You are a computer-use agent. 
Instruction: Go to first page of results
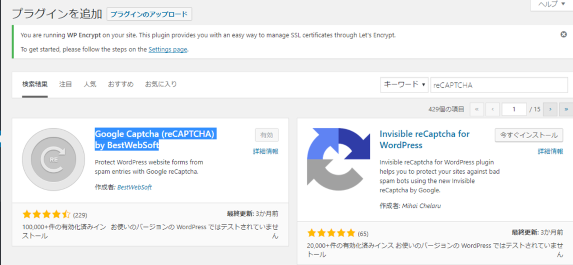(x=477, y=109)
